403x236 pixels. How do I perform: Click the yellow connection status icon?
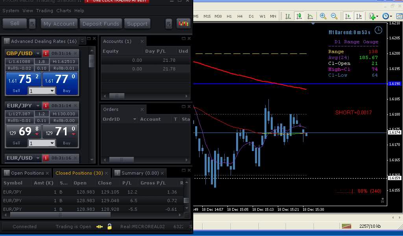click(100, 227)
